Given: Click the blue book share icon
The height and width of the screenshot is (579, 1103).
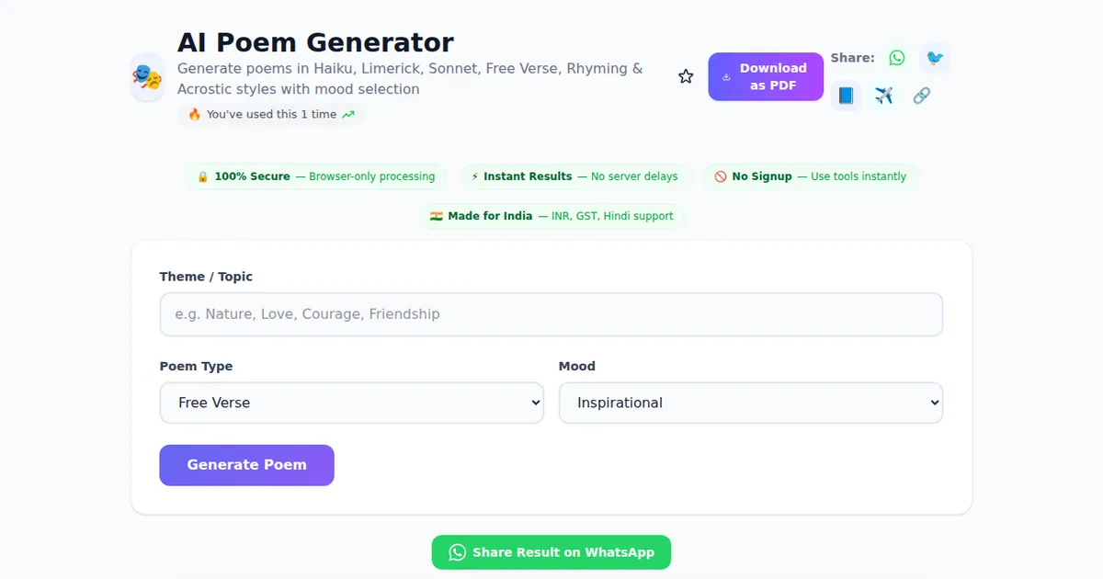Looking at the screenshot, I should [847, 96].
